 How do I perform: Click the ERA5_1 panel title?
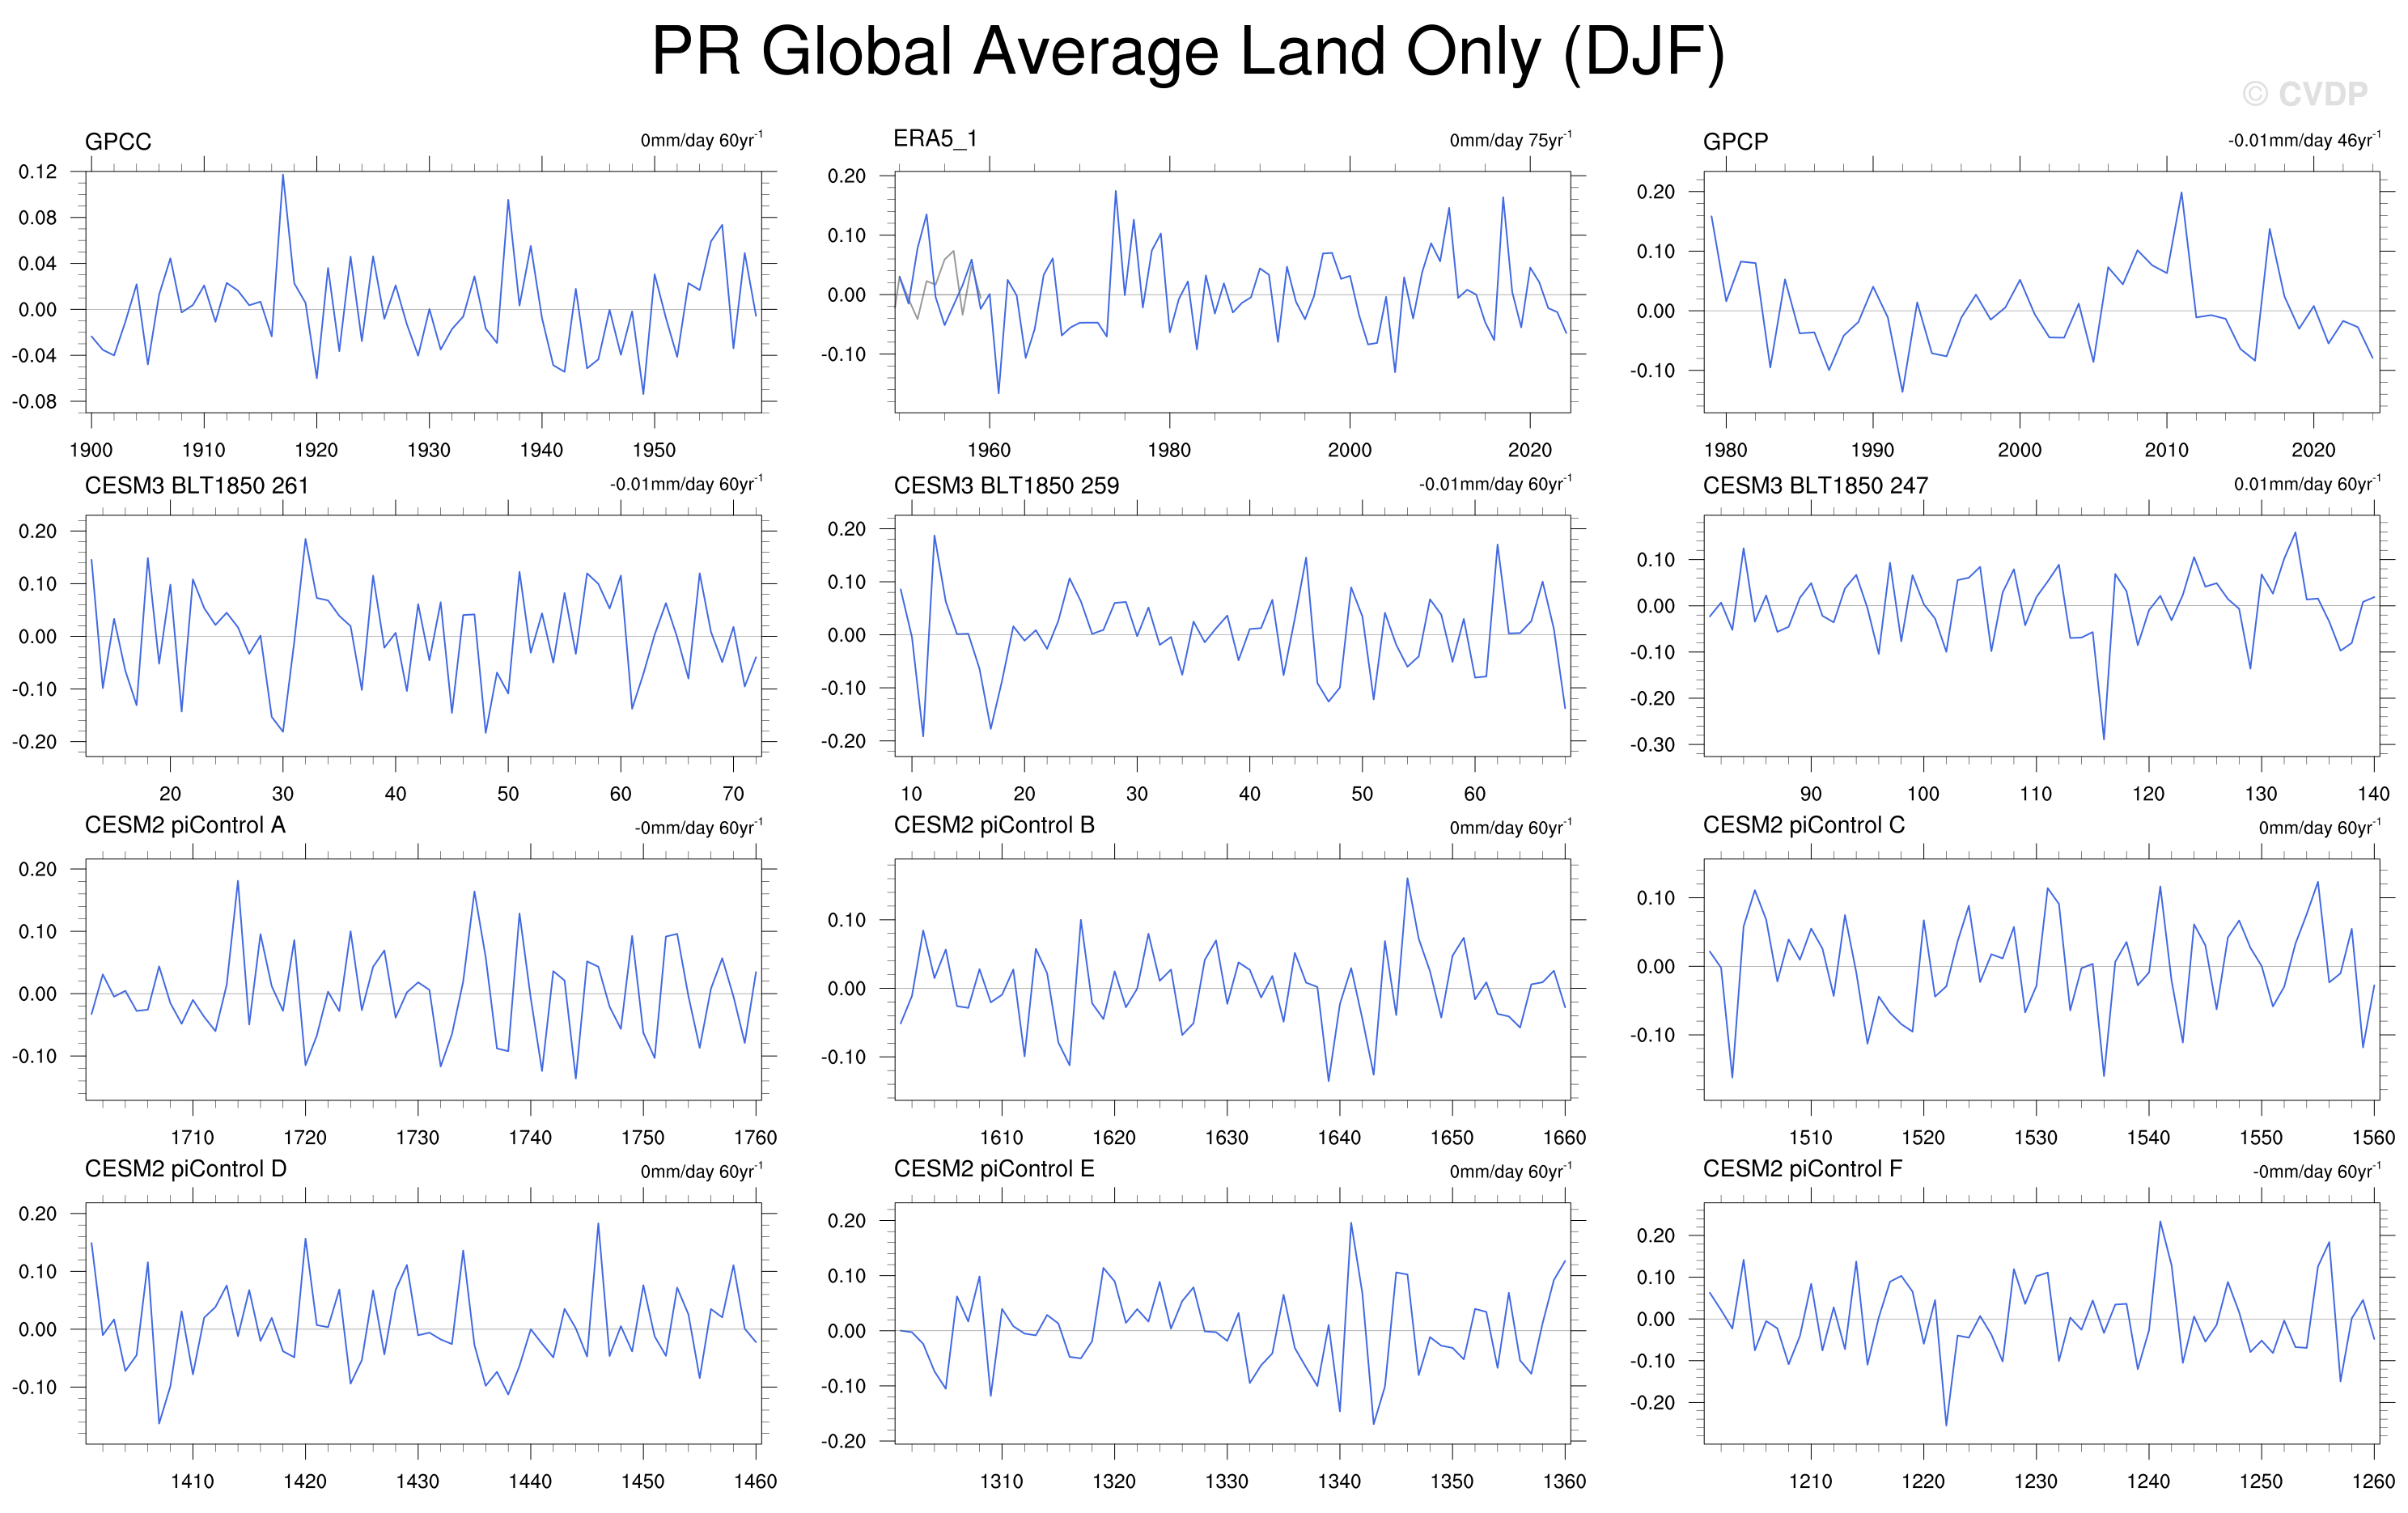click(x=934, y=139)
